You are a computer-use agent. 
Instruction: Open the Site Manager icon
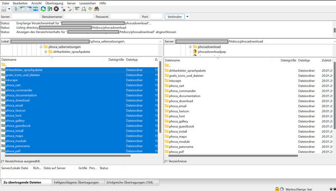(5, 9)
